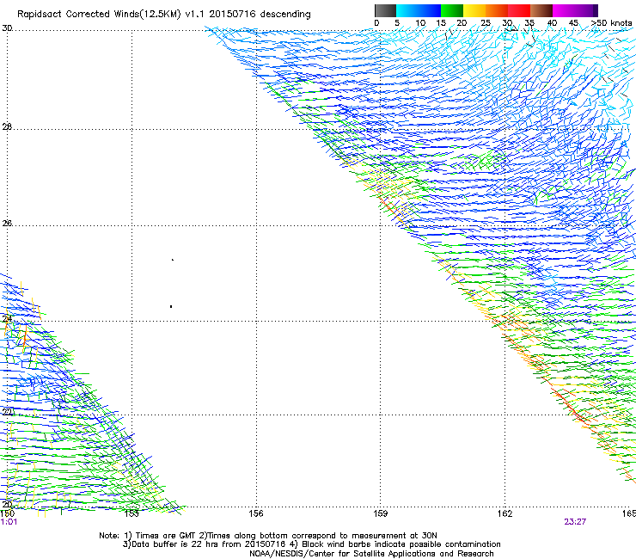Select the cyan 5-10 knots legend swatch
636x559 pixels.
click(407, 10)
